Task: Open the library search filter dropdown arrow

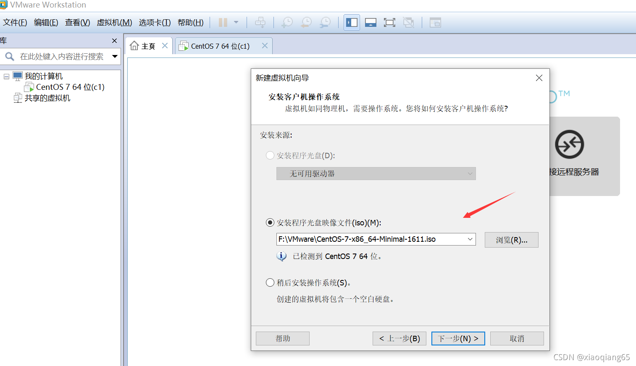Action: pyautogui.click(x=115, y=56)
